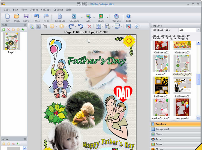Viewport: 202px width, 150px height.
Task: Click the Template toolbar icon
Action: [x=60, y=17]
